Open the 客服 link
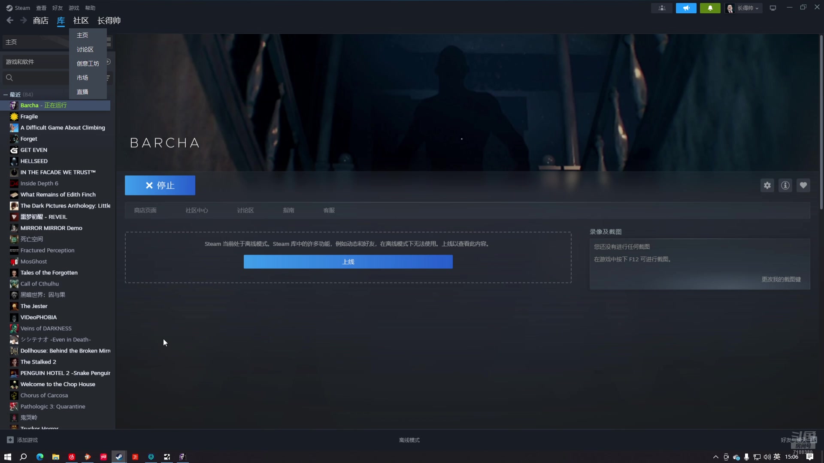The width and height of the screenshot is (824, 463). click(x=329, y=210)
